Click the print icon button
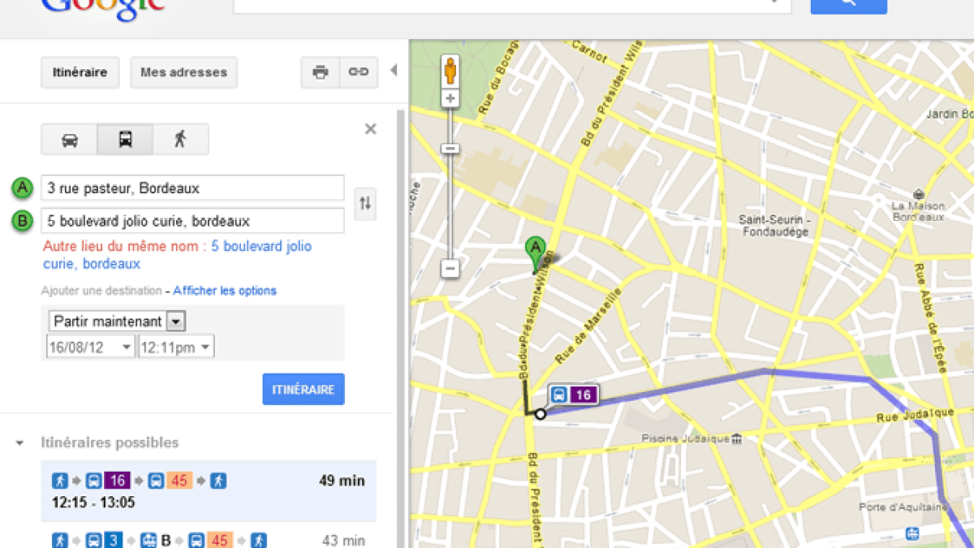The height and width of the screenshot is (548, 974). click(x=320, y=72)
